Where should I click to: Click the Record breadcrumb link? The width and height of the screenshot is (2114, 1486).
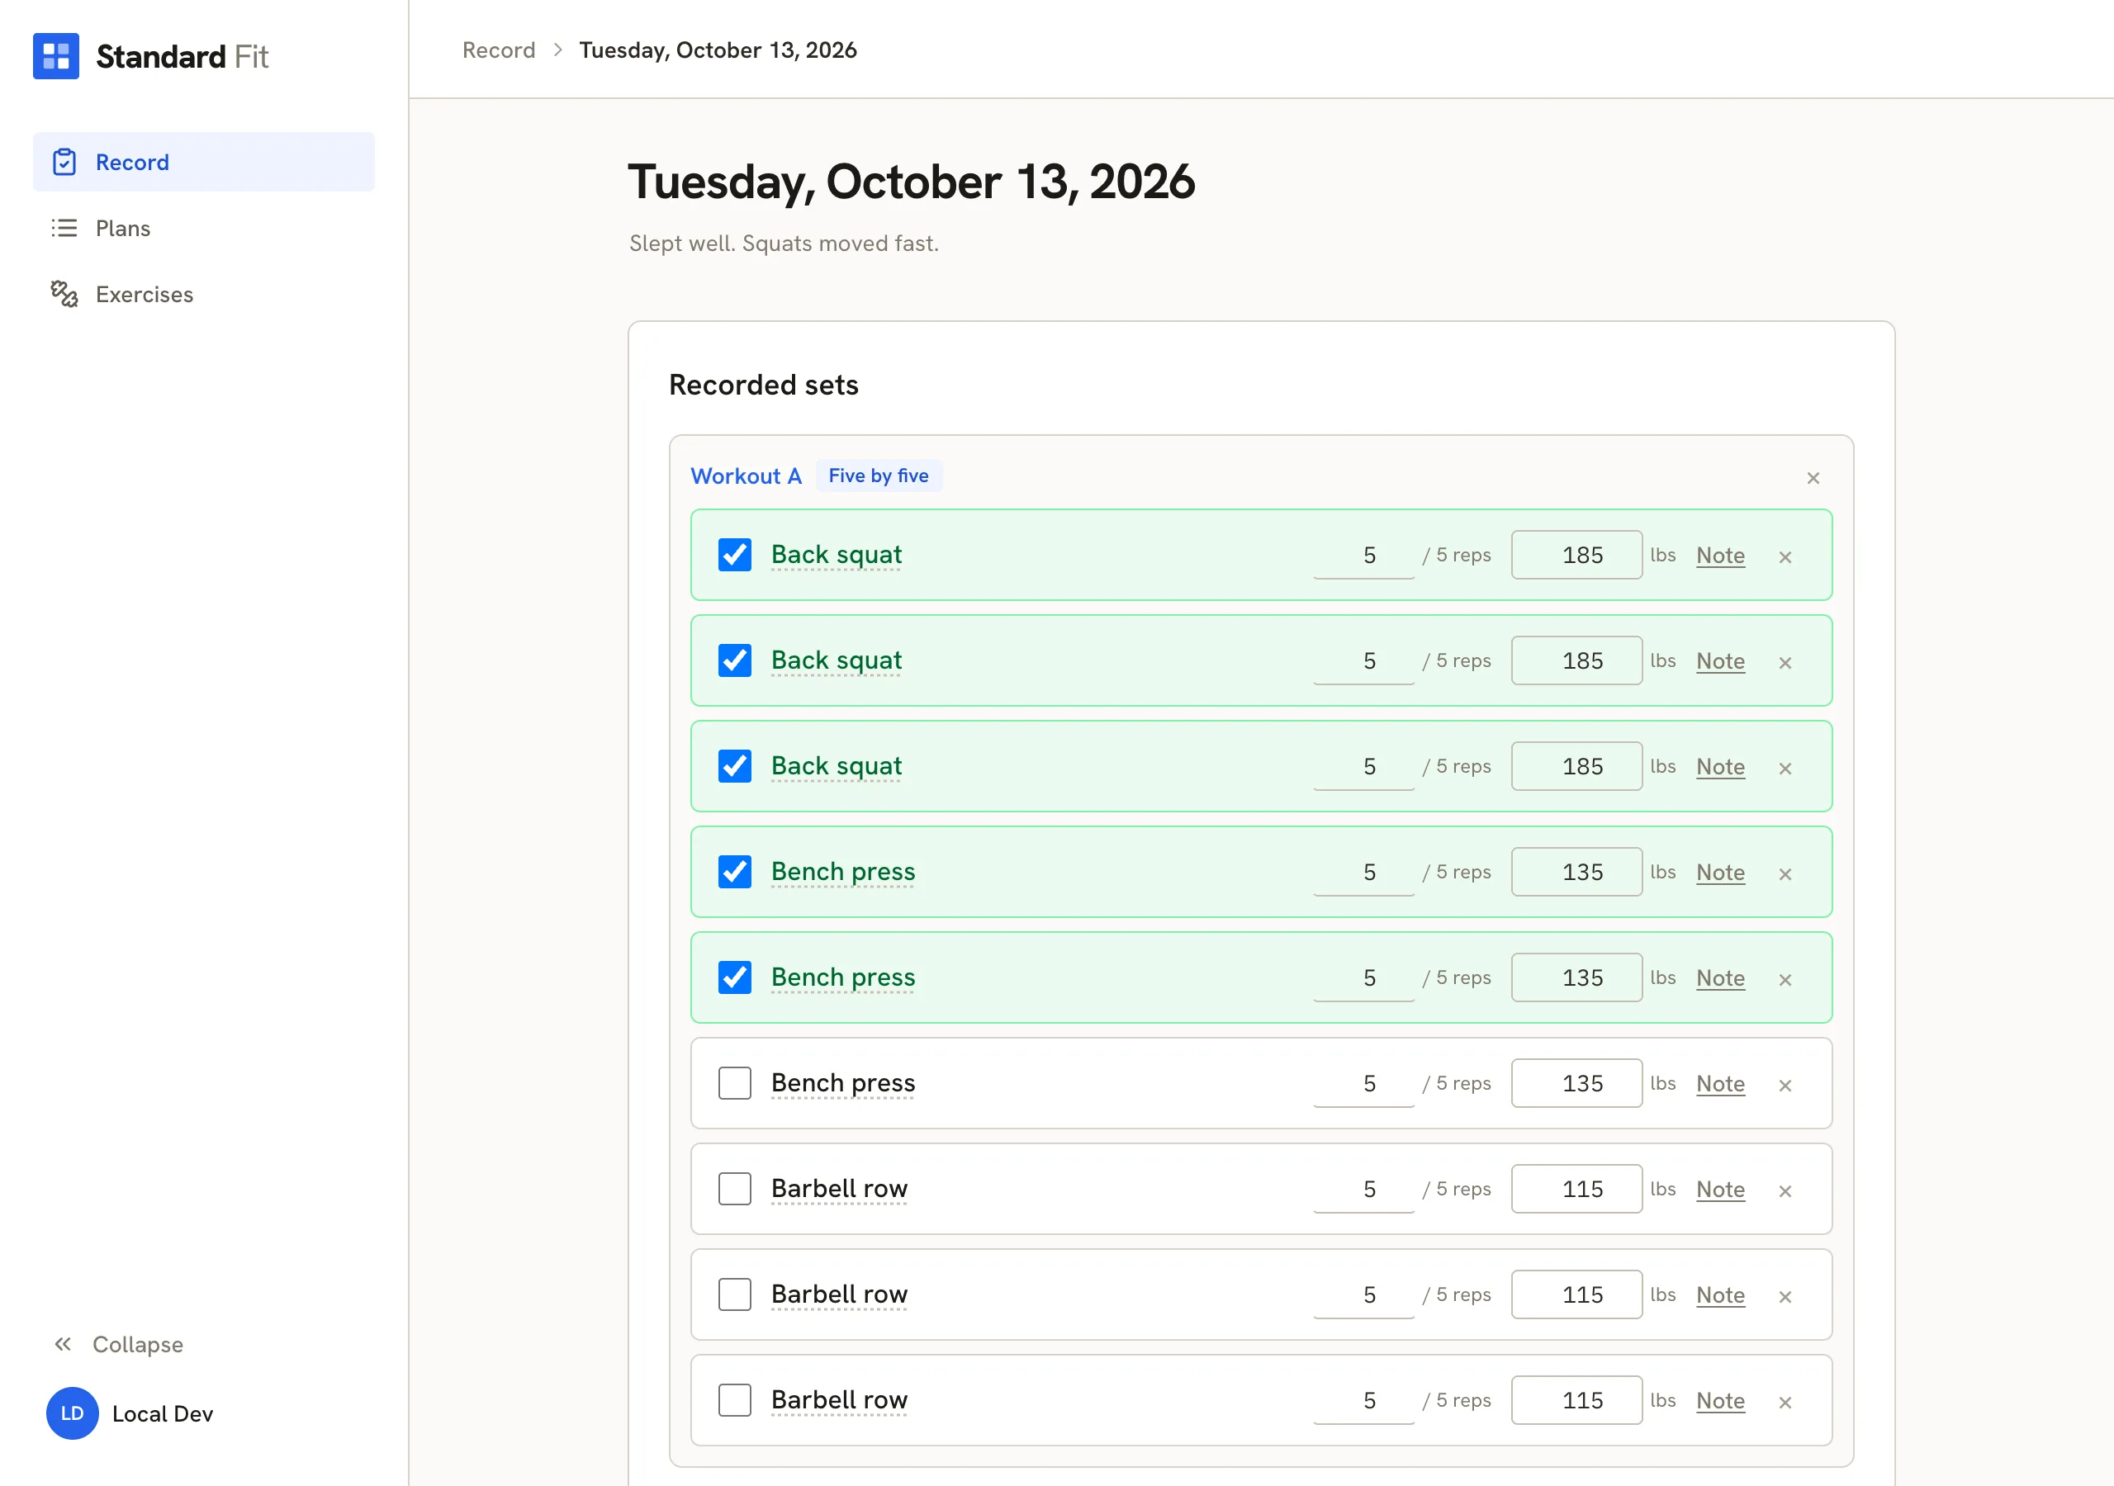coord(499,50)
